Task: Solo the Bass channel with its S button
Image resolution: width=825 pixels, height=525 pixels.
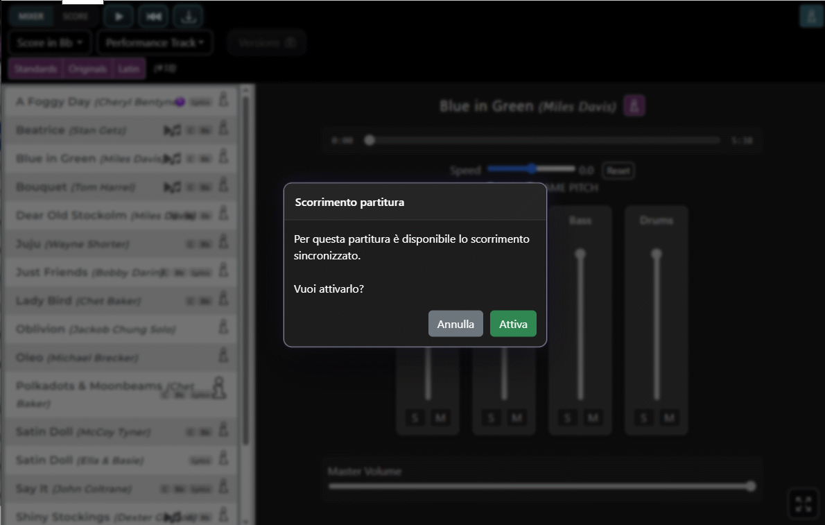Action: (567, 418)
